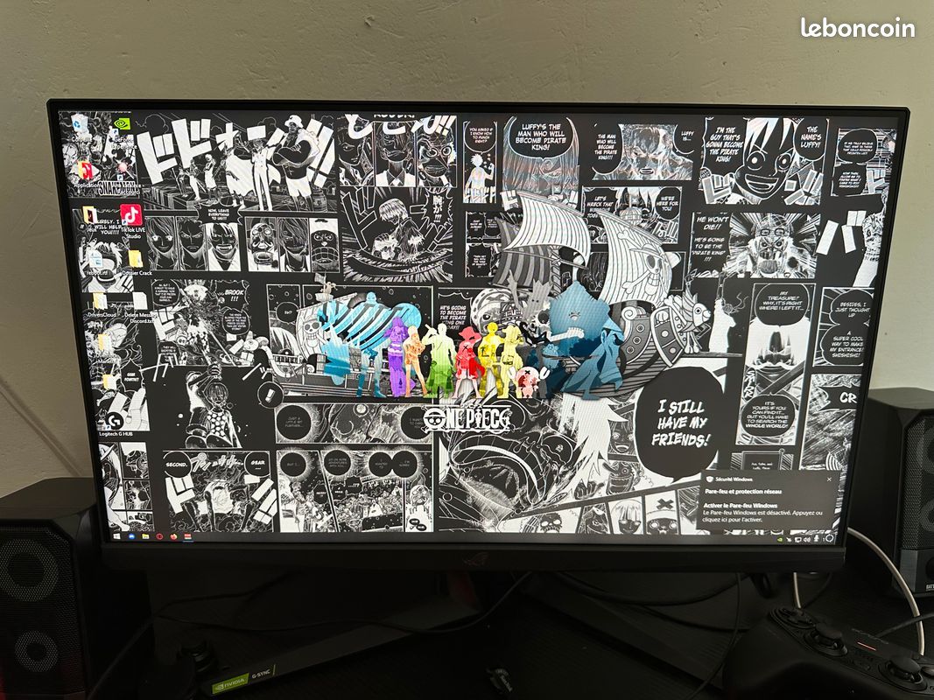Image resolution: width=934 pixels, height=700 pixels.
Task: Click 'Pare-feu et protection réseau' heading
Action: [743, 492]
